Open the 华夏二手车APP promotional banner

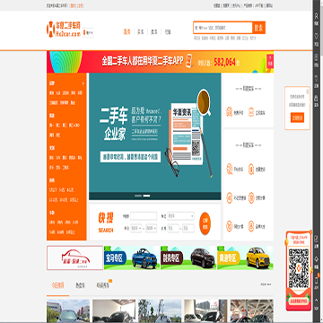click(x=160, y=62)
